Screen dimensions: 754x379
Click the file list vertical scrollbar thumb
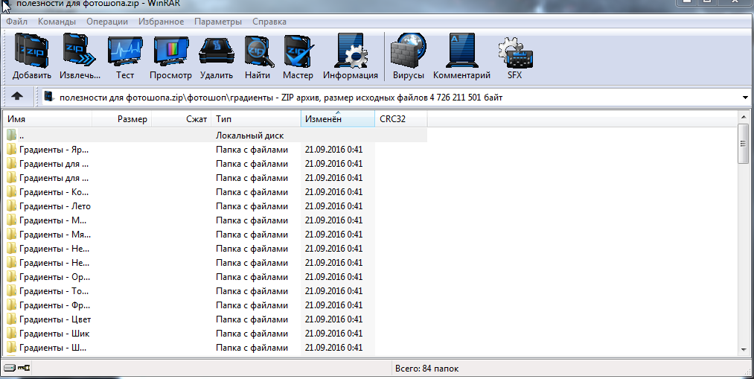coord(743,145)
